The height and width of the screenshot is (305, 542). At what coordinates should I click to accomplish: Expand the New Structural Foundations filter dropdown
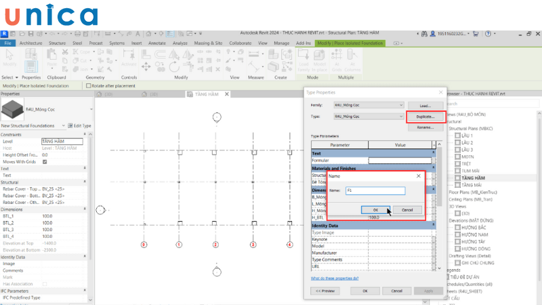63,125
